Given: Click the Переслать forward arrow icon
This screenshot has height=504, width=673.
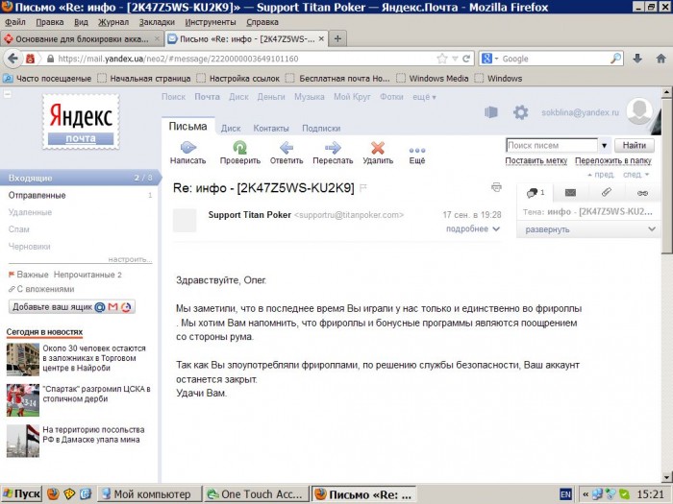Looking at the screenshot, I should [333, 148].
